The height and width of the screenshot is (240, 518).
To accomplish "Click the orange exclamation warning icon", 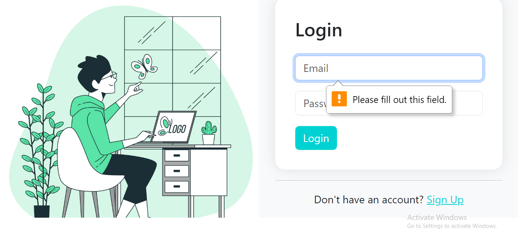I will 339,99.
